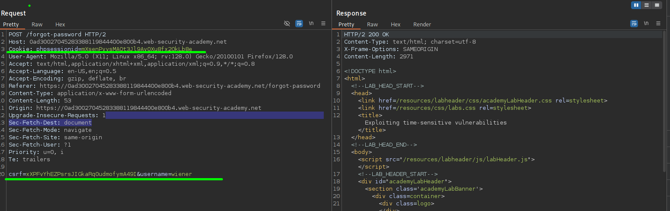
Task: Click the phpsessionid cookie value in request
Action: click(137, 49)
